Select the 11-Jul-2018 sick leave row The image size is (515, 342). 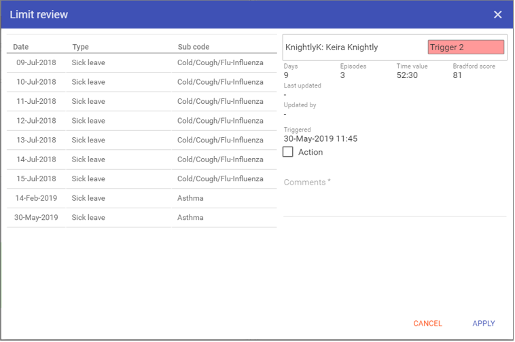click(x=141, y=102)
